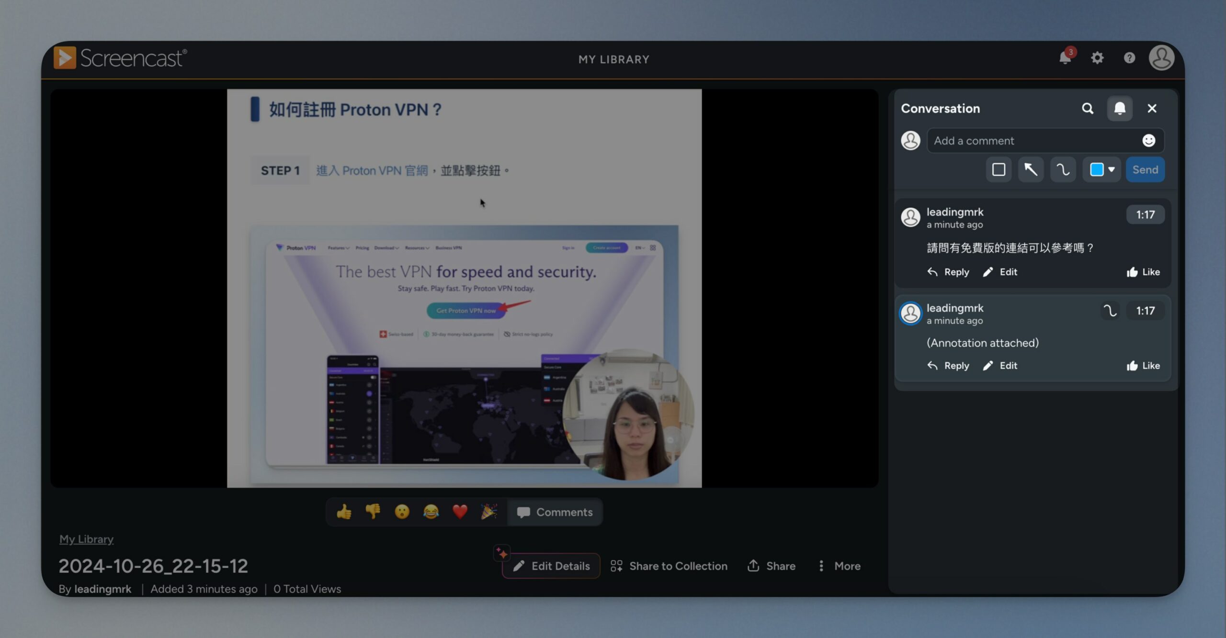Click the Edit Details button
Screen dimensions: 1226x638
pos(551,566)
